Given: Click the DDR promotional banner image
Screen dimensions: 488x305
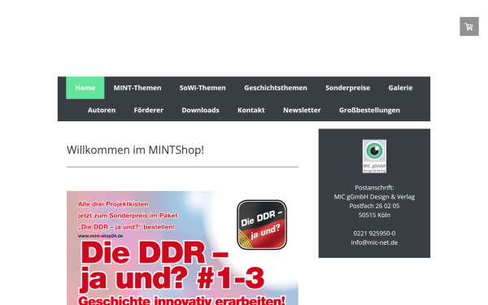Looking at the screenshot, I should click(182, 248).
